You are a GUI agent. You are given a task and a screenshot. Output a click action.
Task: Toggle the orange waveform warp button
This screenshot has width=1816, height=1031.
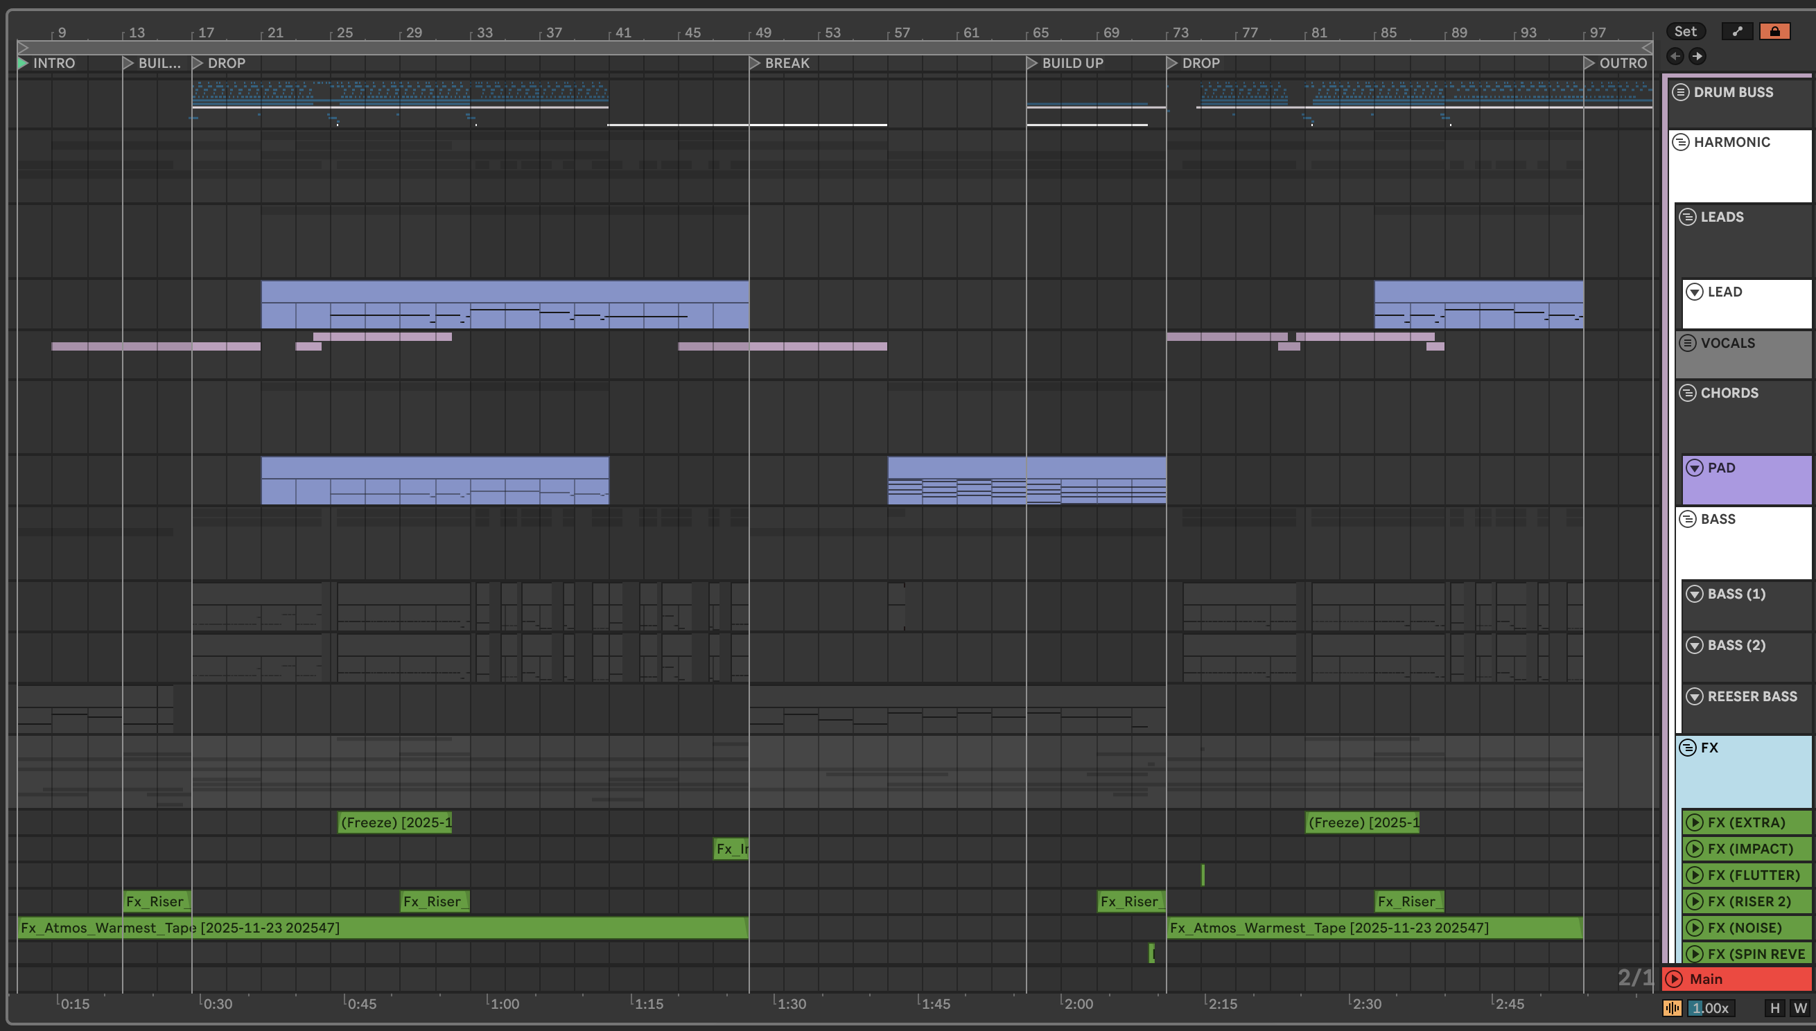(1673, 1007)
